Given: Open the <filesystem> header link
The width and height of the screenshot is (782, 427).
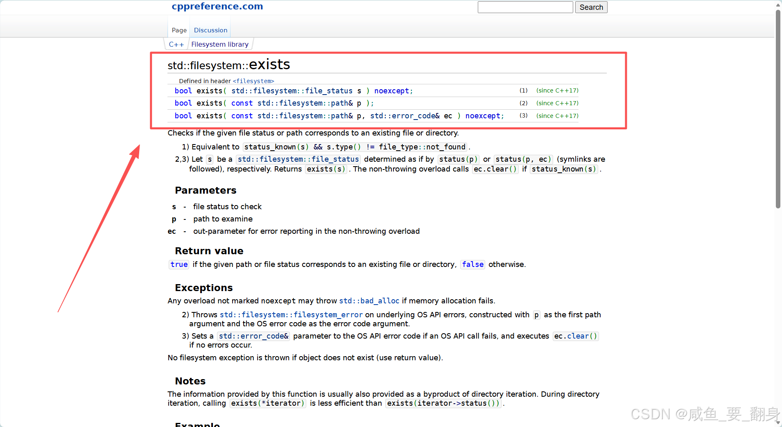Looking at the screenshot, I should tap(253, 81).
